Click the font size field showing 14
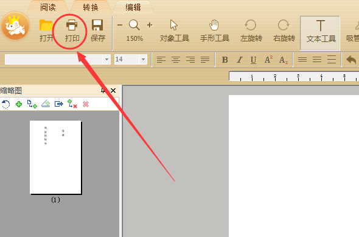The height and width of the screenshot is (237, 359). pos(127,59)
